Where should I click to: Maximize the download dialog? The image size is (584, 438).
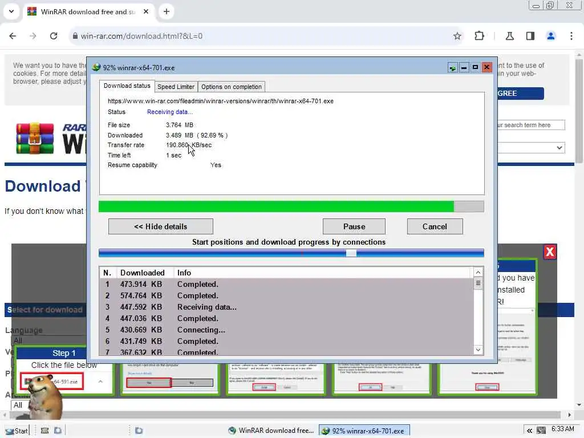coord(475,67)
